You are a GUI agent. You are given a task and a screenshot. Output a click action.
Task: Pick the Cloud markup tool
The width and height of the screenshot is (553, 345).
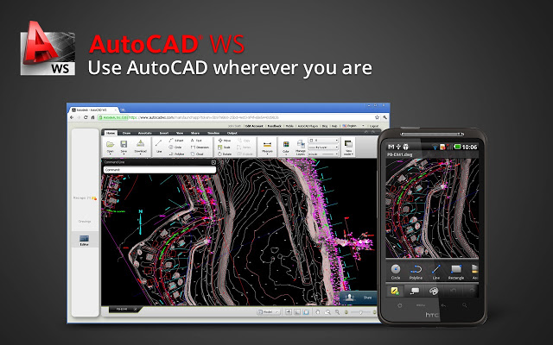[x=197, y=154]
